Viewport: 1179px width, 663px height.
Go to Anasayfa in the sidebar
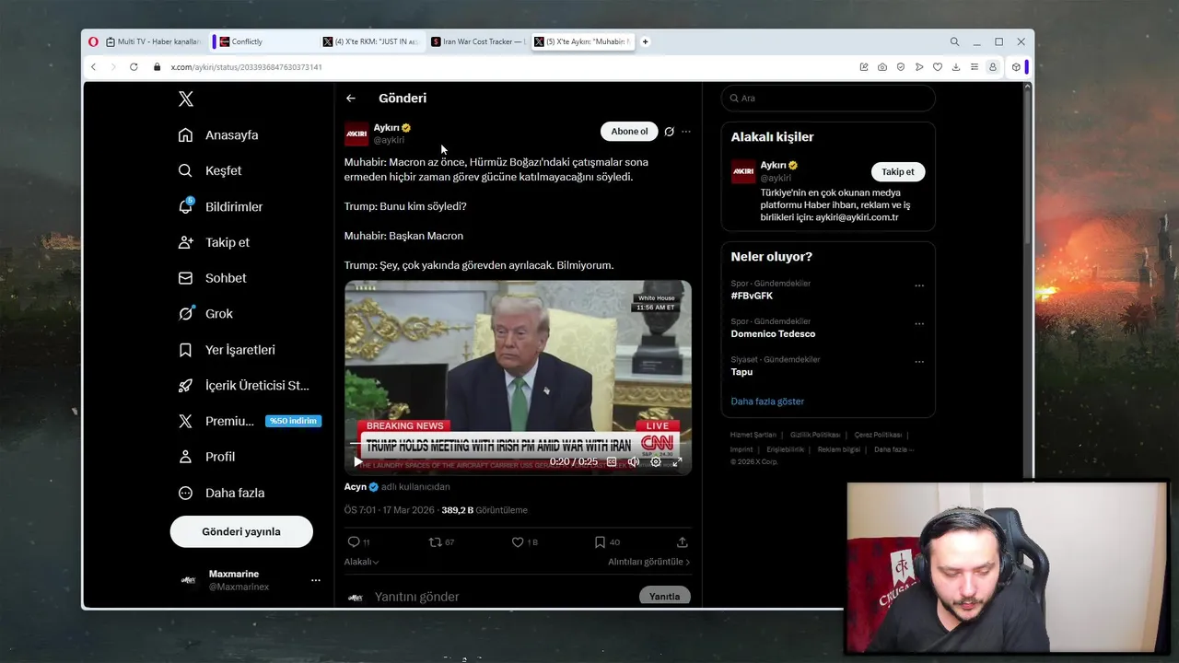point(218,135)
